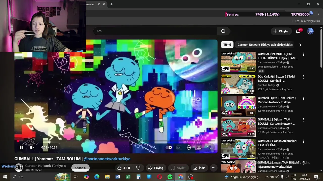Open options for Gumball Çete video

(x=304, y=98)
